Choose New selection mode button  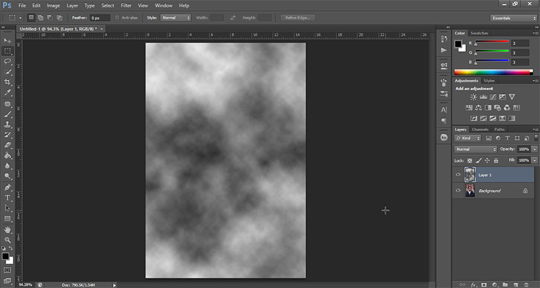[31, 17]
